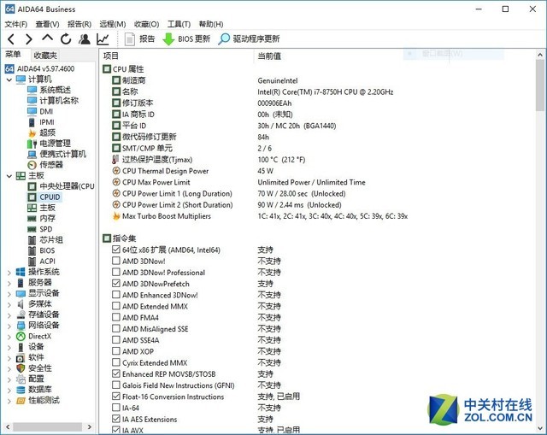The height and width of the screenshot is (435, 547).
Task: Toggle AMD 3DNowPrefetch checkbox
Action: [x=116, y=283]
